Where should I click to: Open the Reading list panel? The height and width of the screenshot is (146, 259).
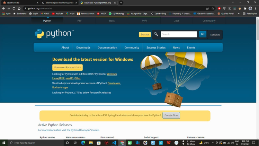[250, 14]
